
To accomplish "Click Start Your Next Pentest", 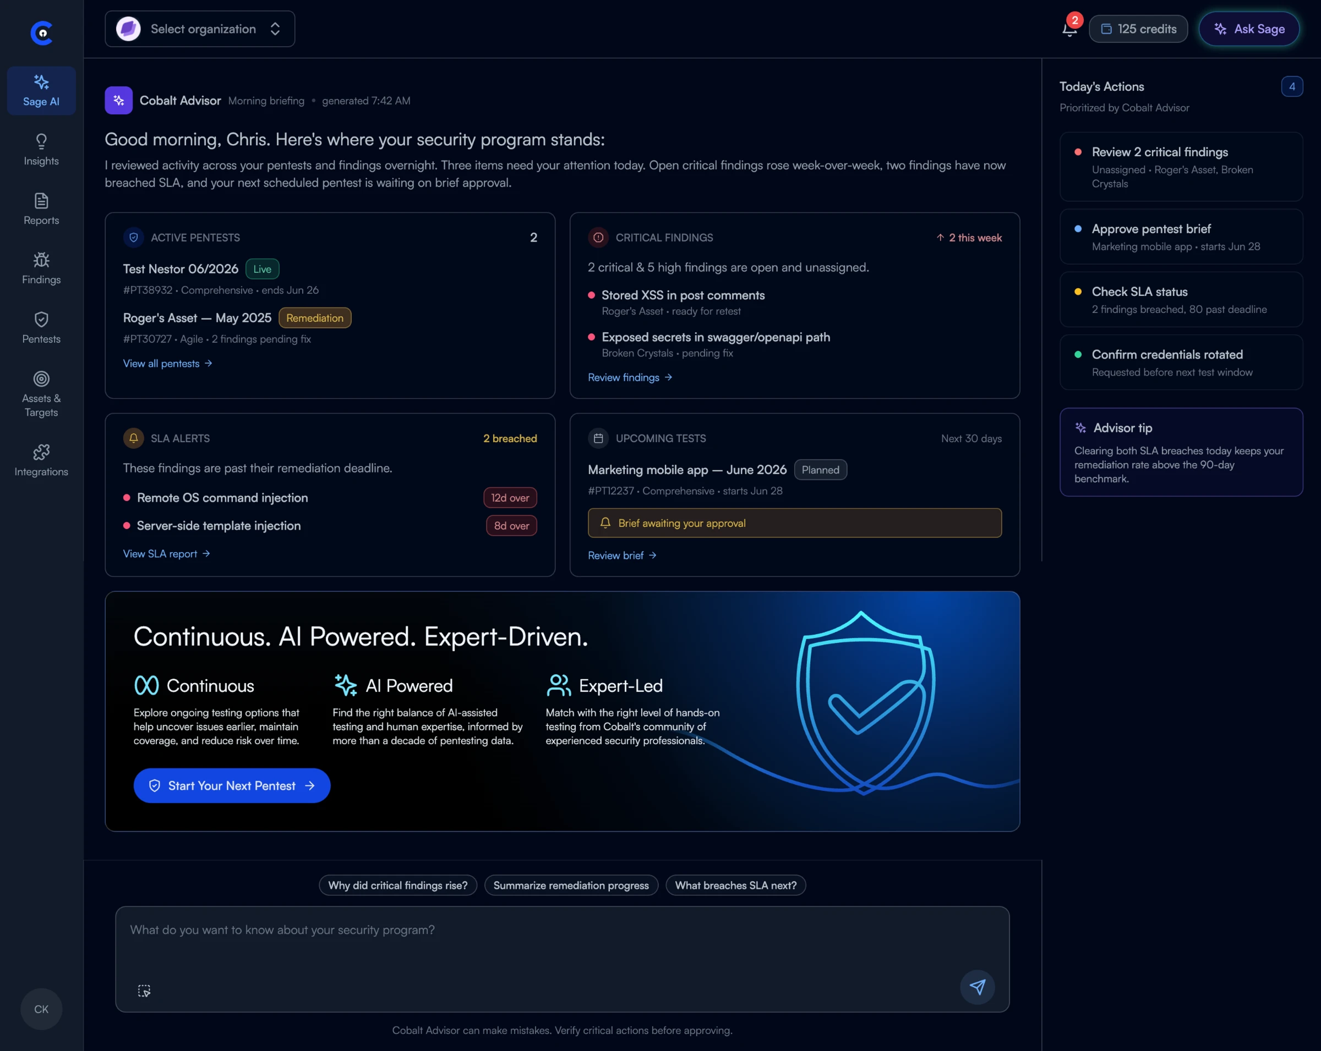I will [232, 785].
